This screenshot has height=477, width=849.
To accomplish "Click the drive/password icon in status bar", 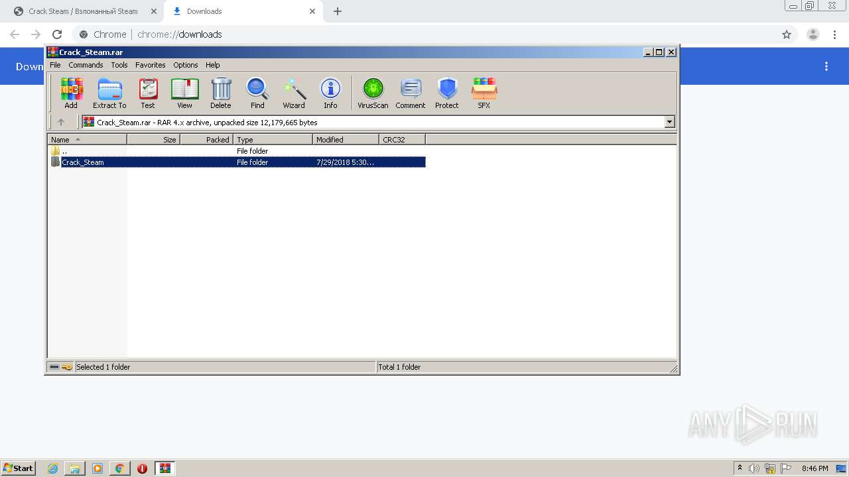I will (61, 367).
